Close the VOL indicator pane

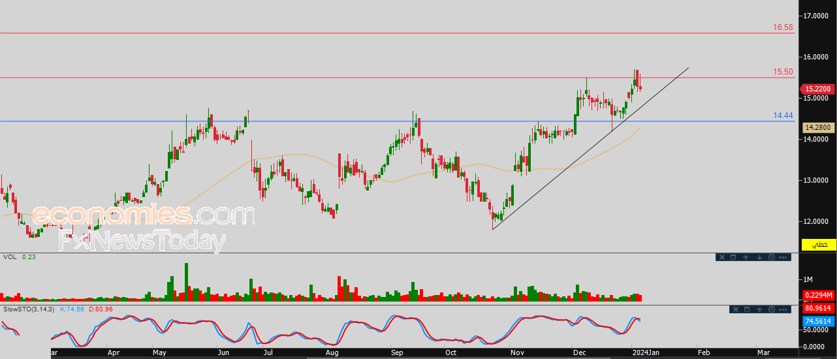(722, 257)
